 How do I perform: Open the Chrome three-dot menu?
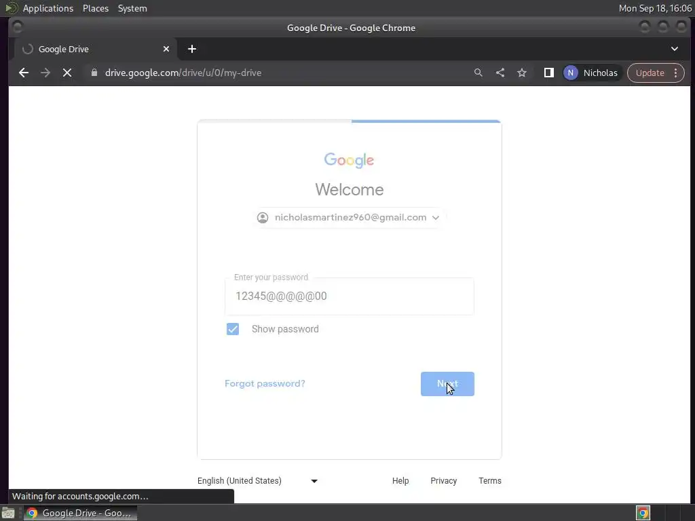tap(675, 73)
